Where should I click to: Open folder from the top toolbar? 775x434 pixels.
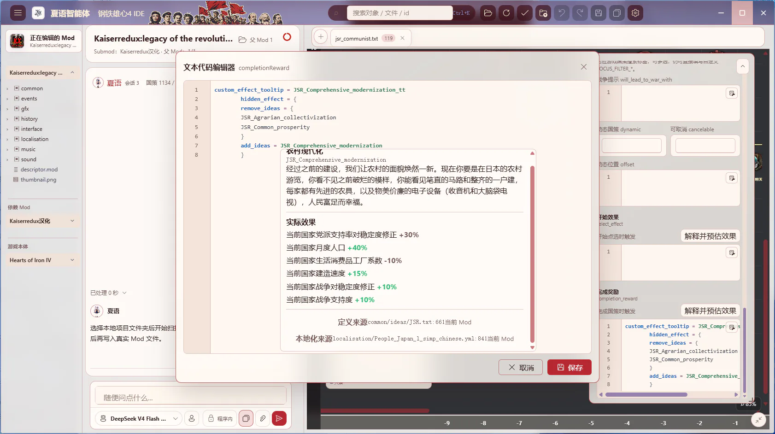click(x=488, y=13)
